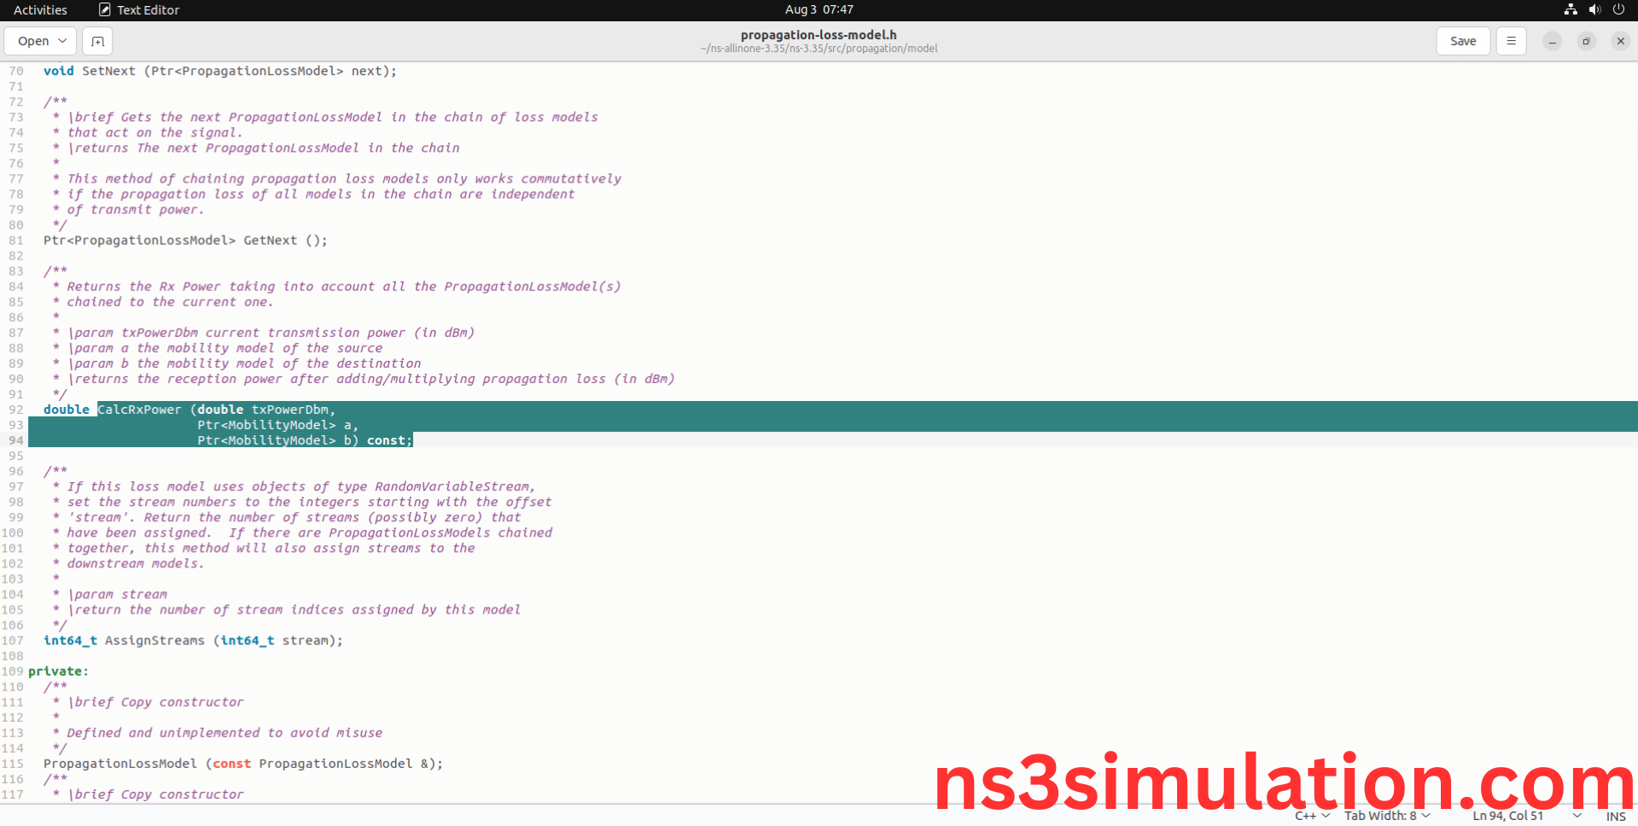The height and width of the screenshot is (826, 1638).
Task: Click the AssignStreams declaration on line 107
Action: (154, 640)
